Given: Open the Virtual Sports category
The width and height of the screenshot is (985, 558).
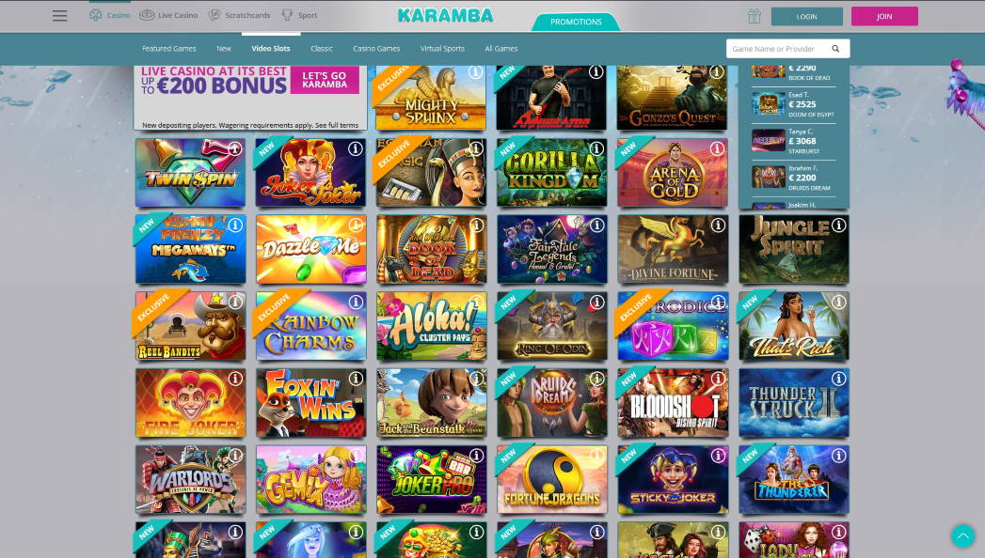Looking at the screenshot, I should (x=442, y=48).
